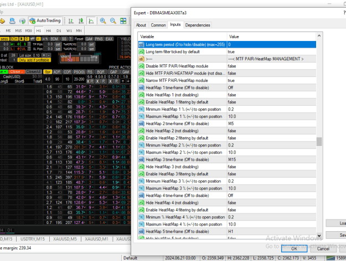Switch chart to H4 timeframe

pyautogui.click(x=49, y=30)
